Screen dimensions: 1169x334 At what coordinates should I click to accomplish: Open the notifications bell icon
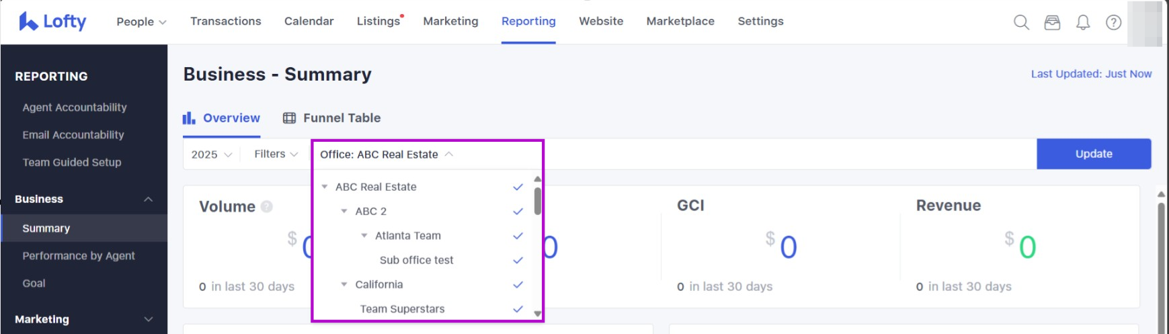tap(1083, 22)
